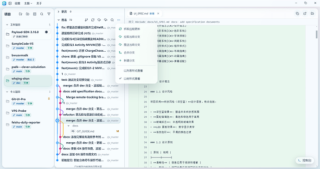The image size is (320, 169).
Task: Open the 设置 menu
Action: (17, 3)
